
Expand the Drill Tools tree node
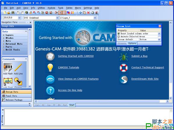point(4,50)
